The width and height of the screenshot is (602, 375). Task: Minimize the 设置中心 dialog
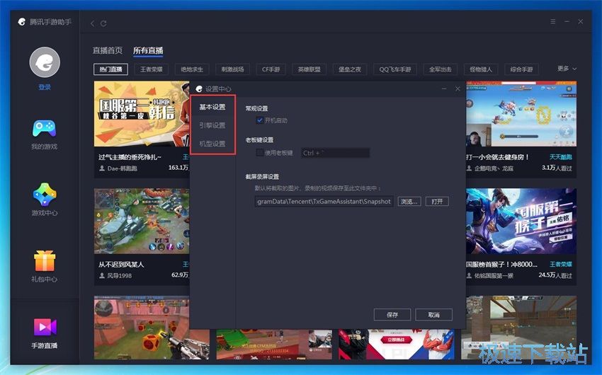444,88
